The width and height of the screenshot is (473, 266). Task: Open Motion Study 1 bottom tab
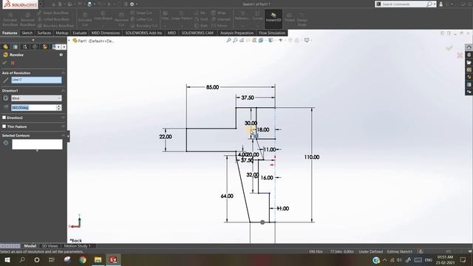pos(77,246)
